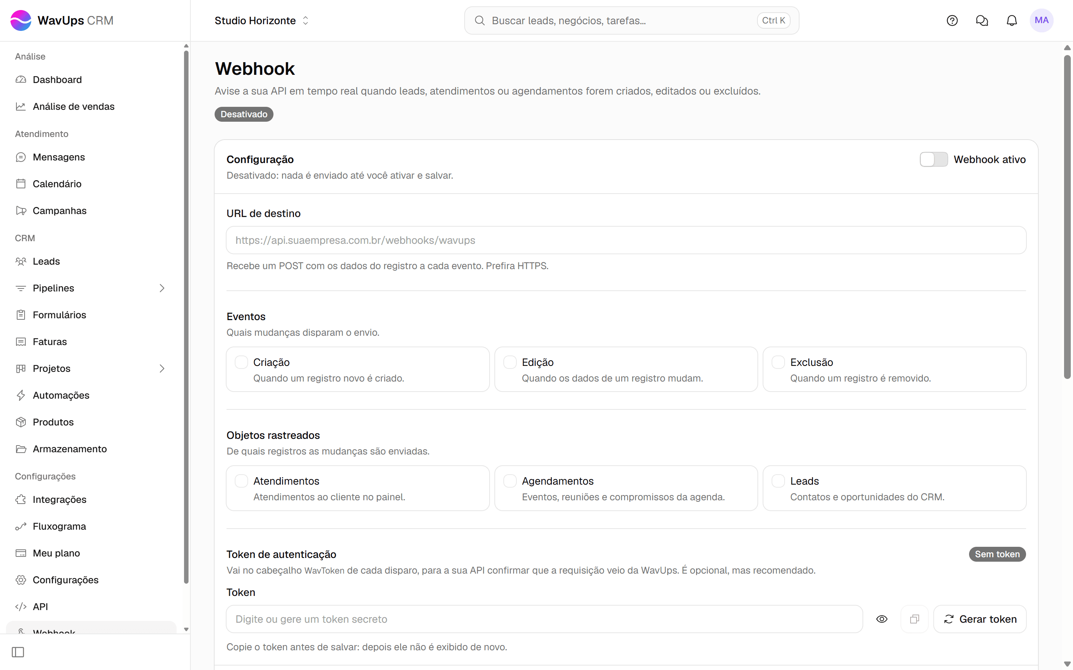The height and width of the screenshot is (670, 1073).
Task: Focus the URL de destino field
Action: 626,240
